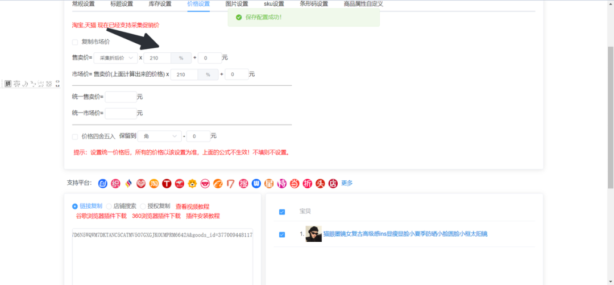Image resolution: width=614 pixels, height=285 pixels.
Task: Click the 17 platform icon
Action: click(x=231, y=183)
